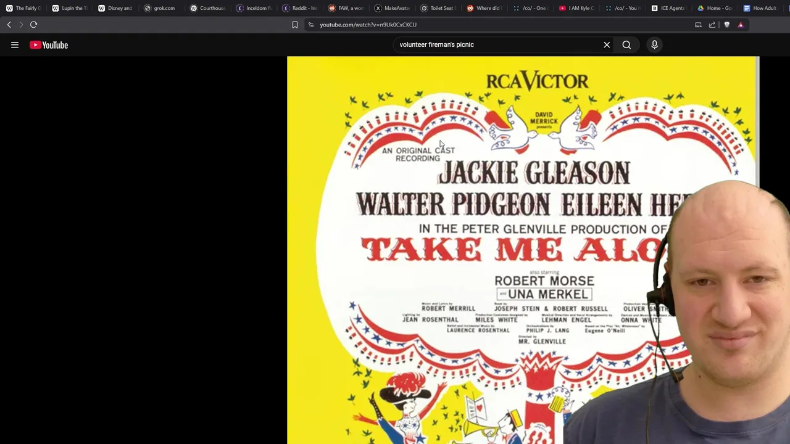
Task: Open site settings icon beside the URL
Action: coord(311,25)
